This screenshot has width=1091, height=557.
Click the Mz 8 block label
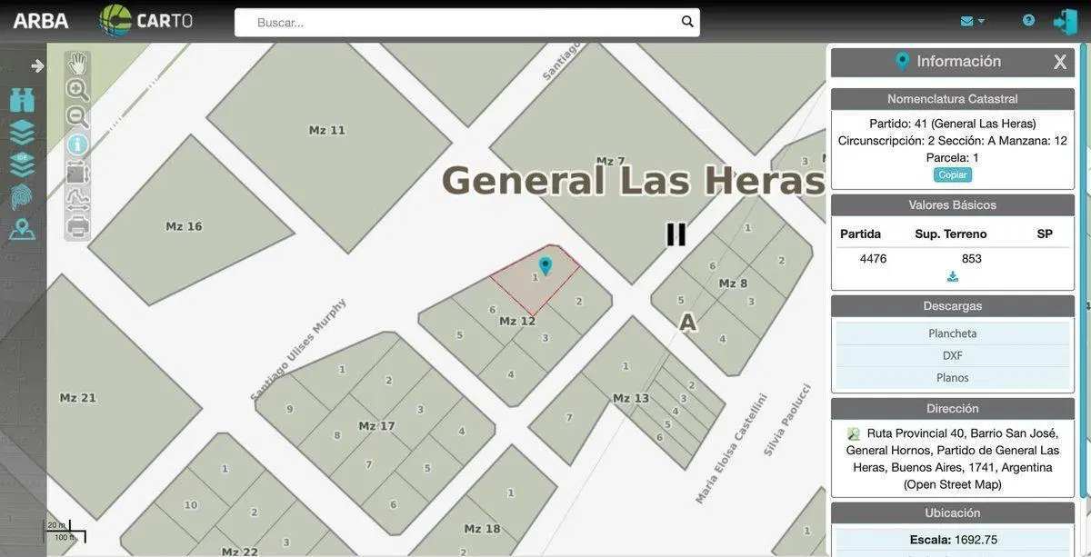[x=733, y=283]
